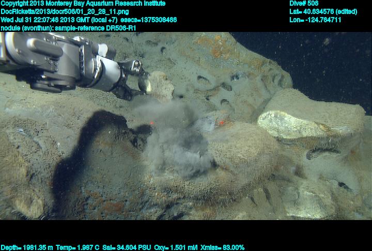Click the timestamp line 'Wed Jul 31 22:07:46 2013 GMT'

(45, 20)
